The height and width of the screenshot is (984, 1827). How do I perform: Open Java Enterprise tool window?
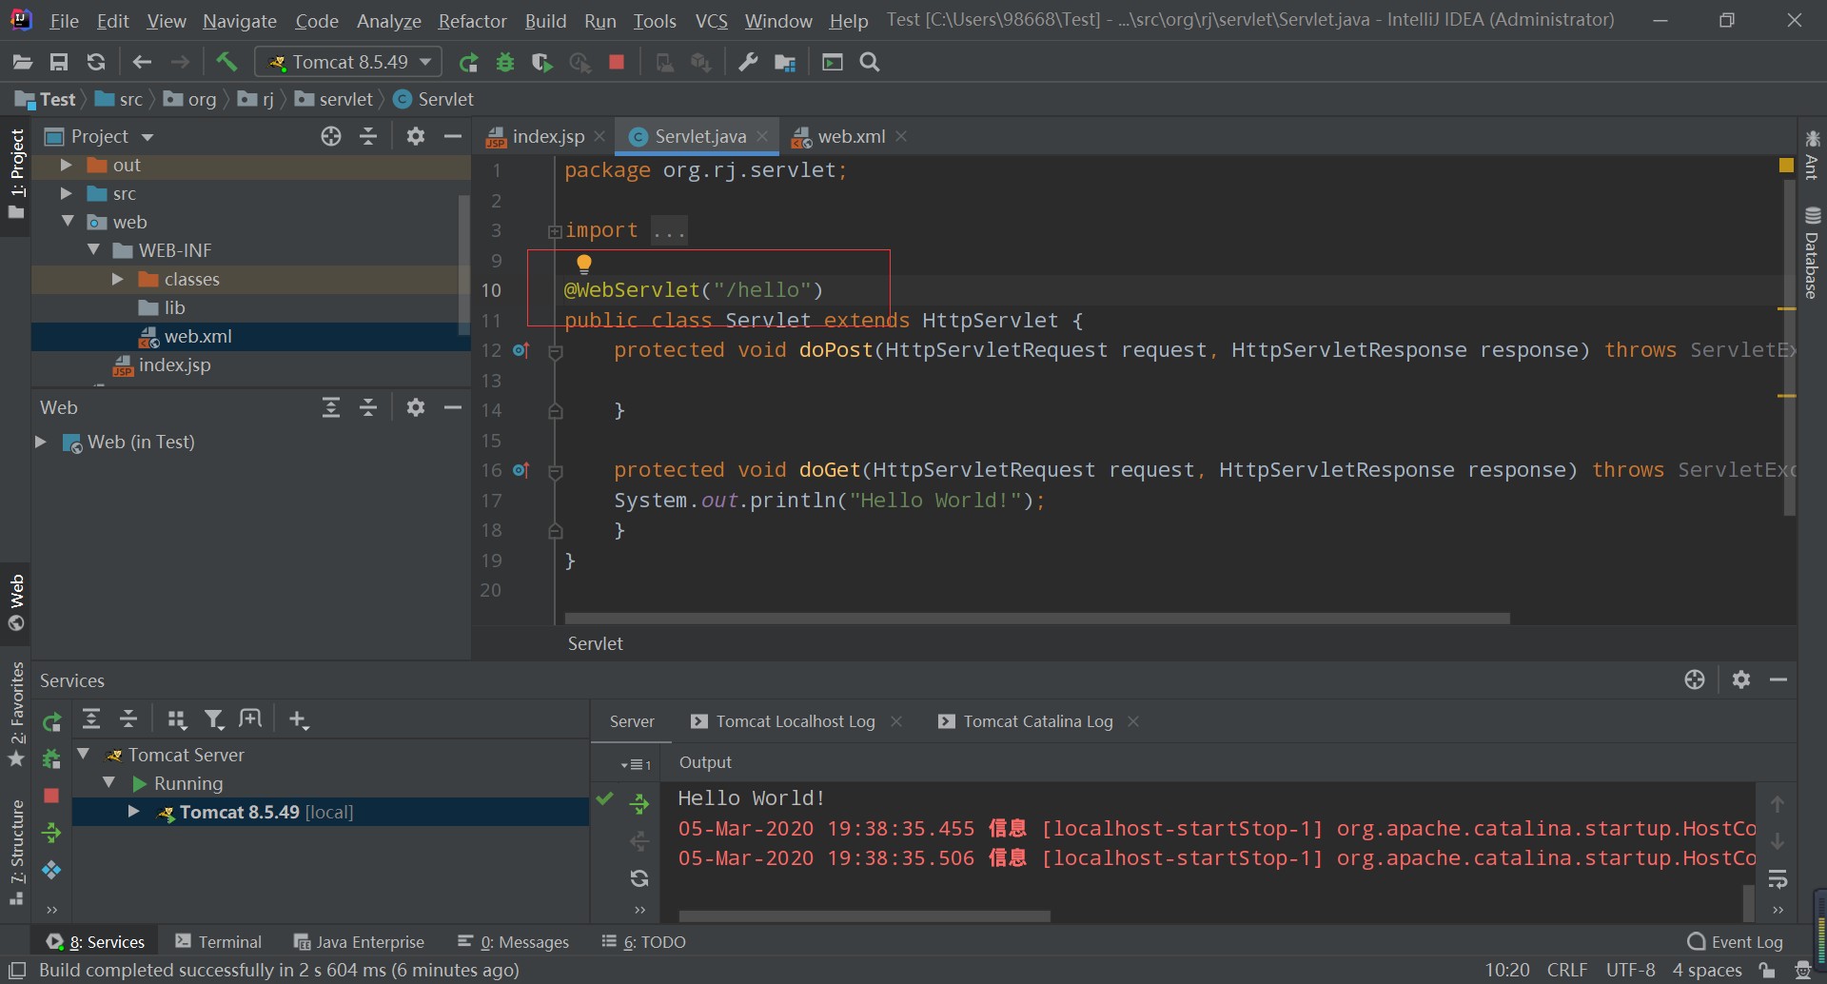click(359, 942)
